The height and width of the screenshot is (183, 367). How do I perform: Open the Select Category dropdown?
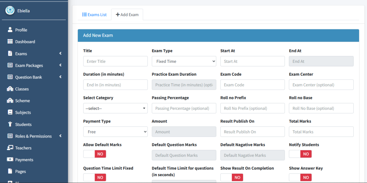pos(115,108)
